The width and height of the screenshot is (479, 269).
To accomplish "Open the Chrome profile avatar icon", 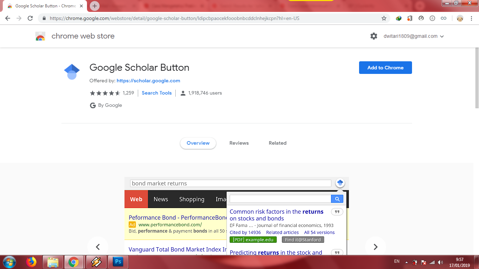I will click(x=460, y=18).
